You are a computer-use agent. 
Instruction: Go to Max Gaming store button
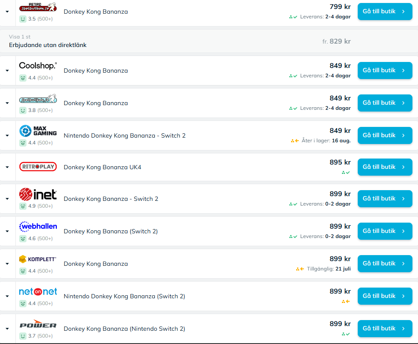coord(385,135)
